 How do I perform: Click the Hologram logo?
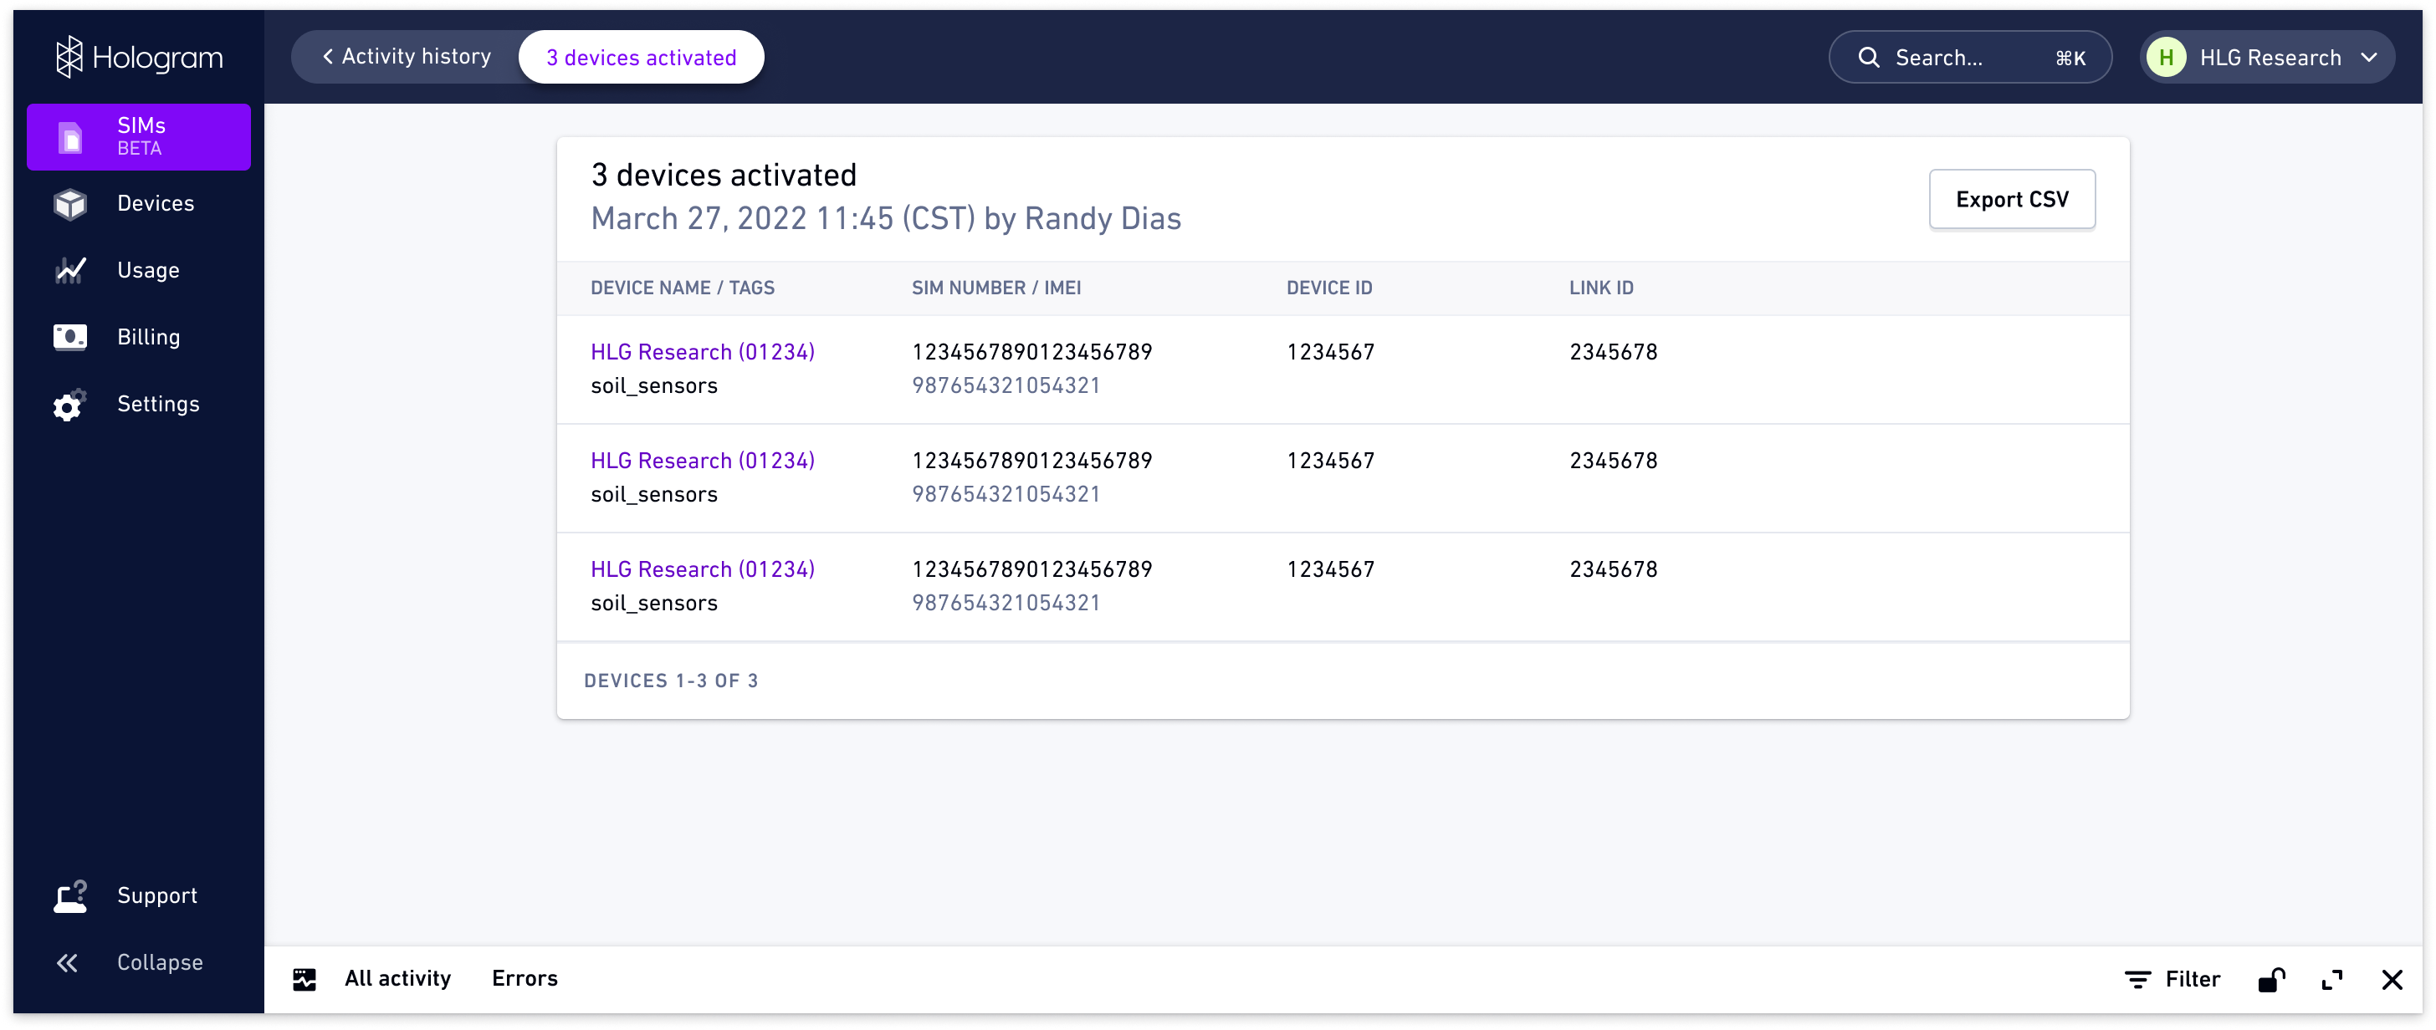(x=138, y=57)
